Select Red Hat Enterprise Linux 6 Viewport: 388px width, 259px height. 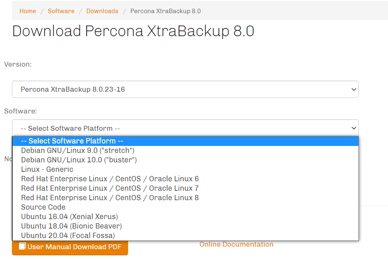tap(110, 178)
